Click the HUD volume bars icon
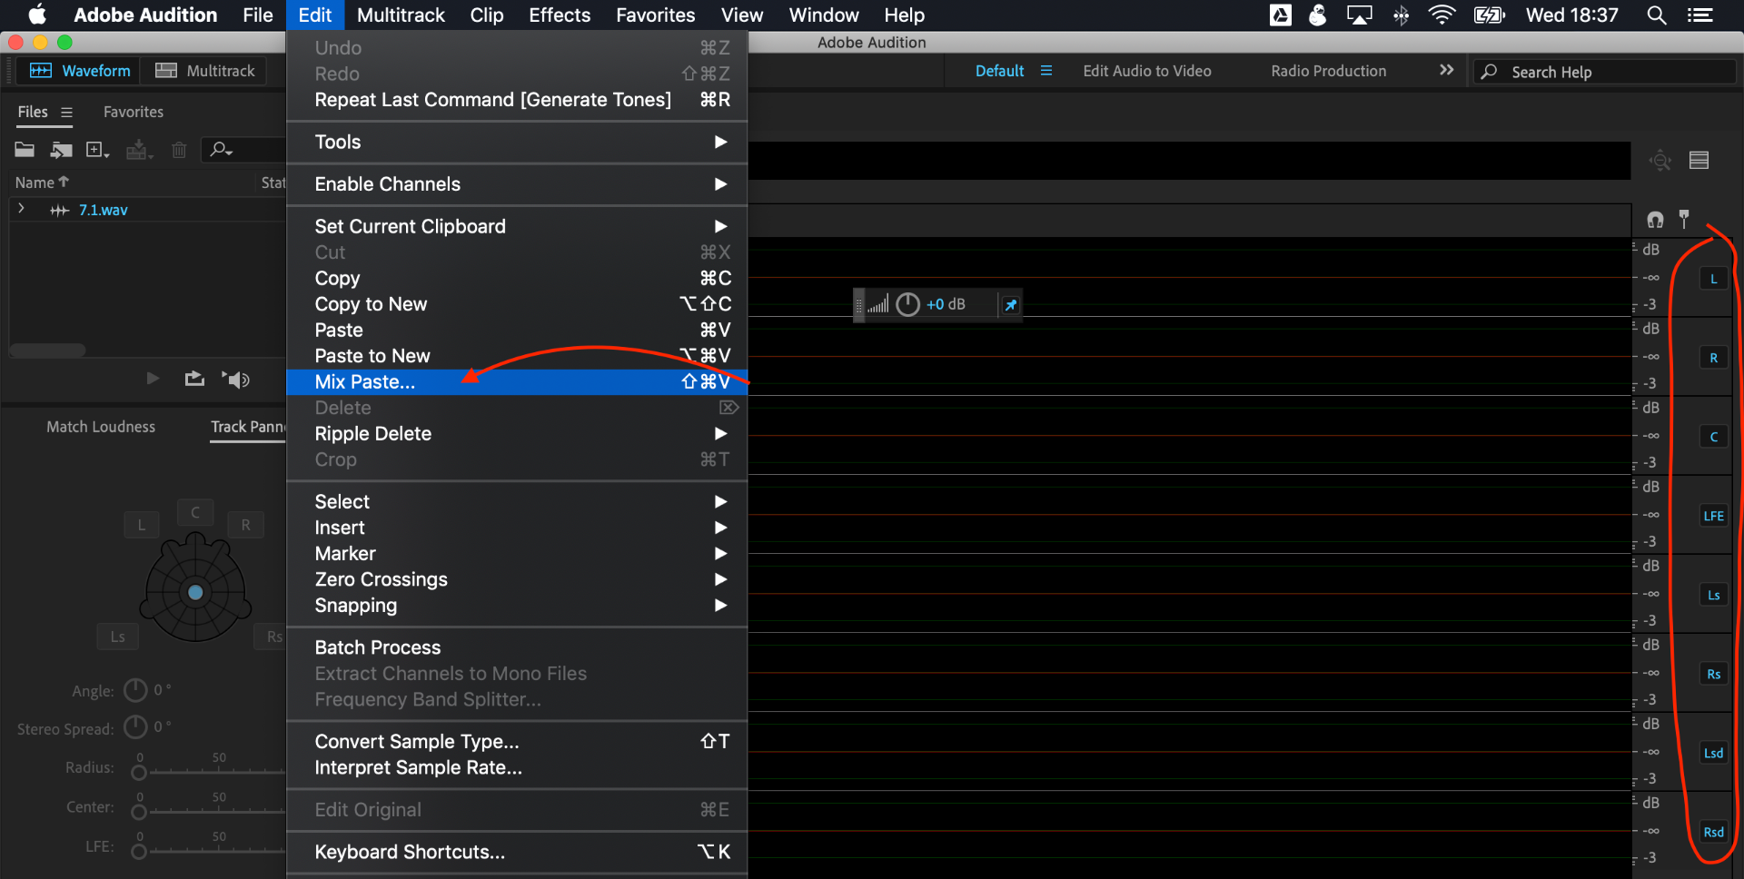The height and width of the screenshot is (879, 1744). (877, 304)
